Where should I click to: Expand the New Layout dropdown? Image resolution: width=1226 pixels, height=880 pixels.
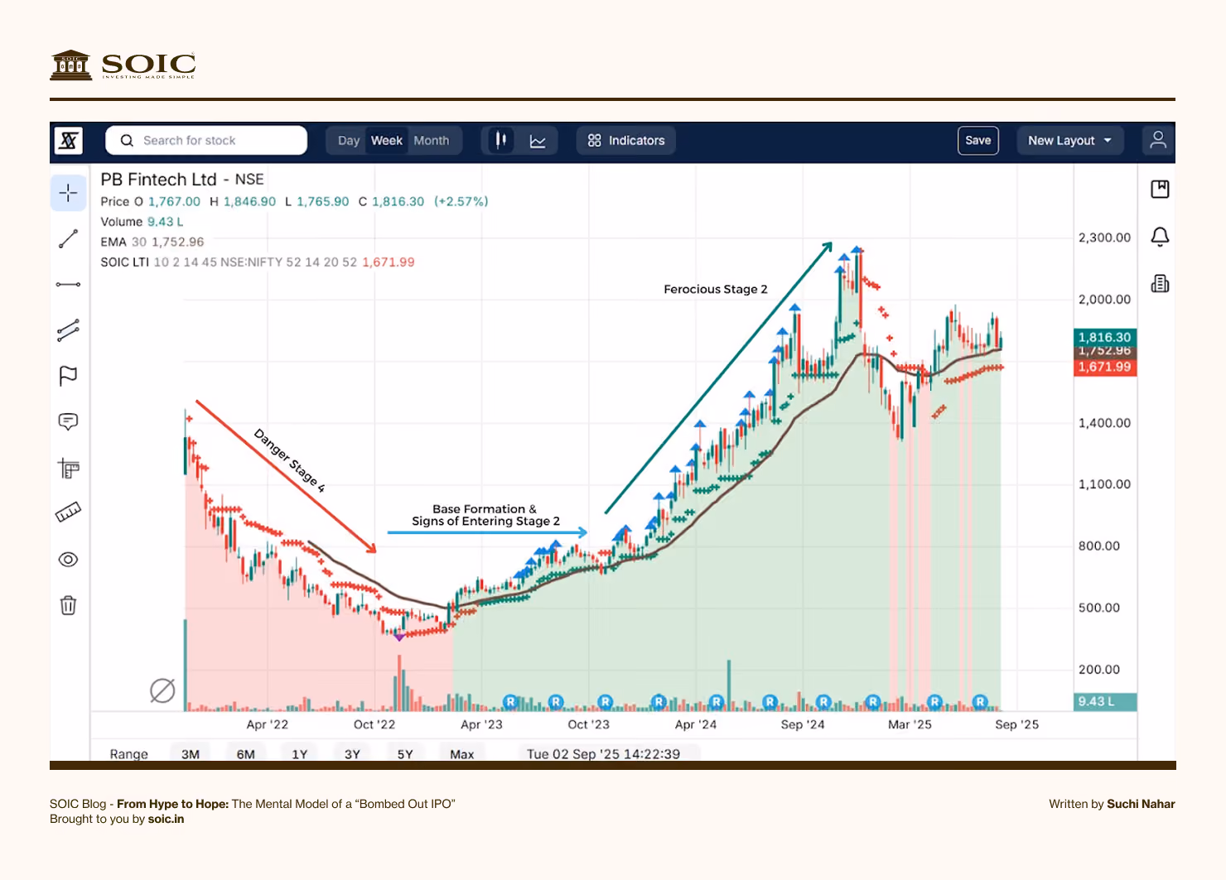(1070, 141)
